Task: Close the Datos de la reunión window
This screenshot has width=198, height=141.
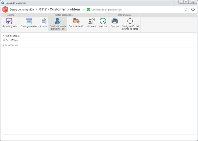Action: tap(193, 2)
